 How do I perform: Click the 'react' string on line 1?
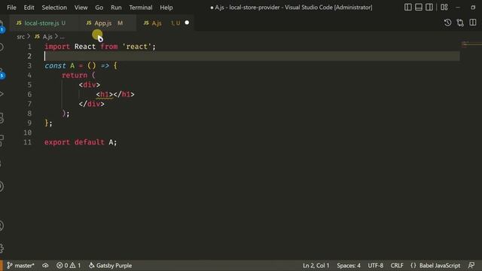(x=137, y=47)
